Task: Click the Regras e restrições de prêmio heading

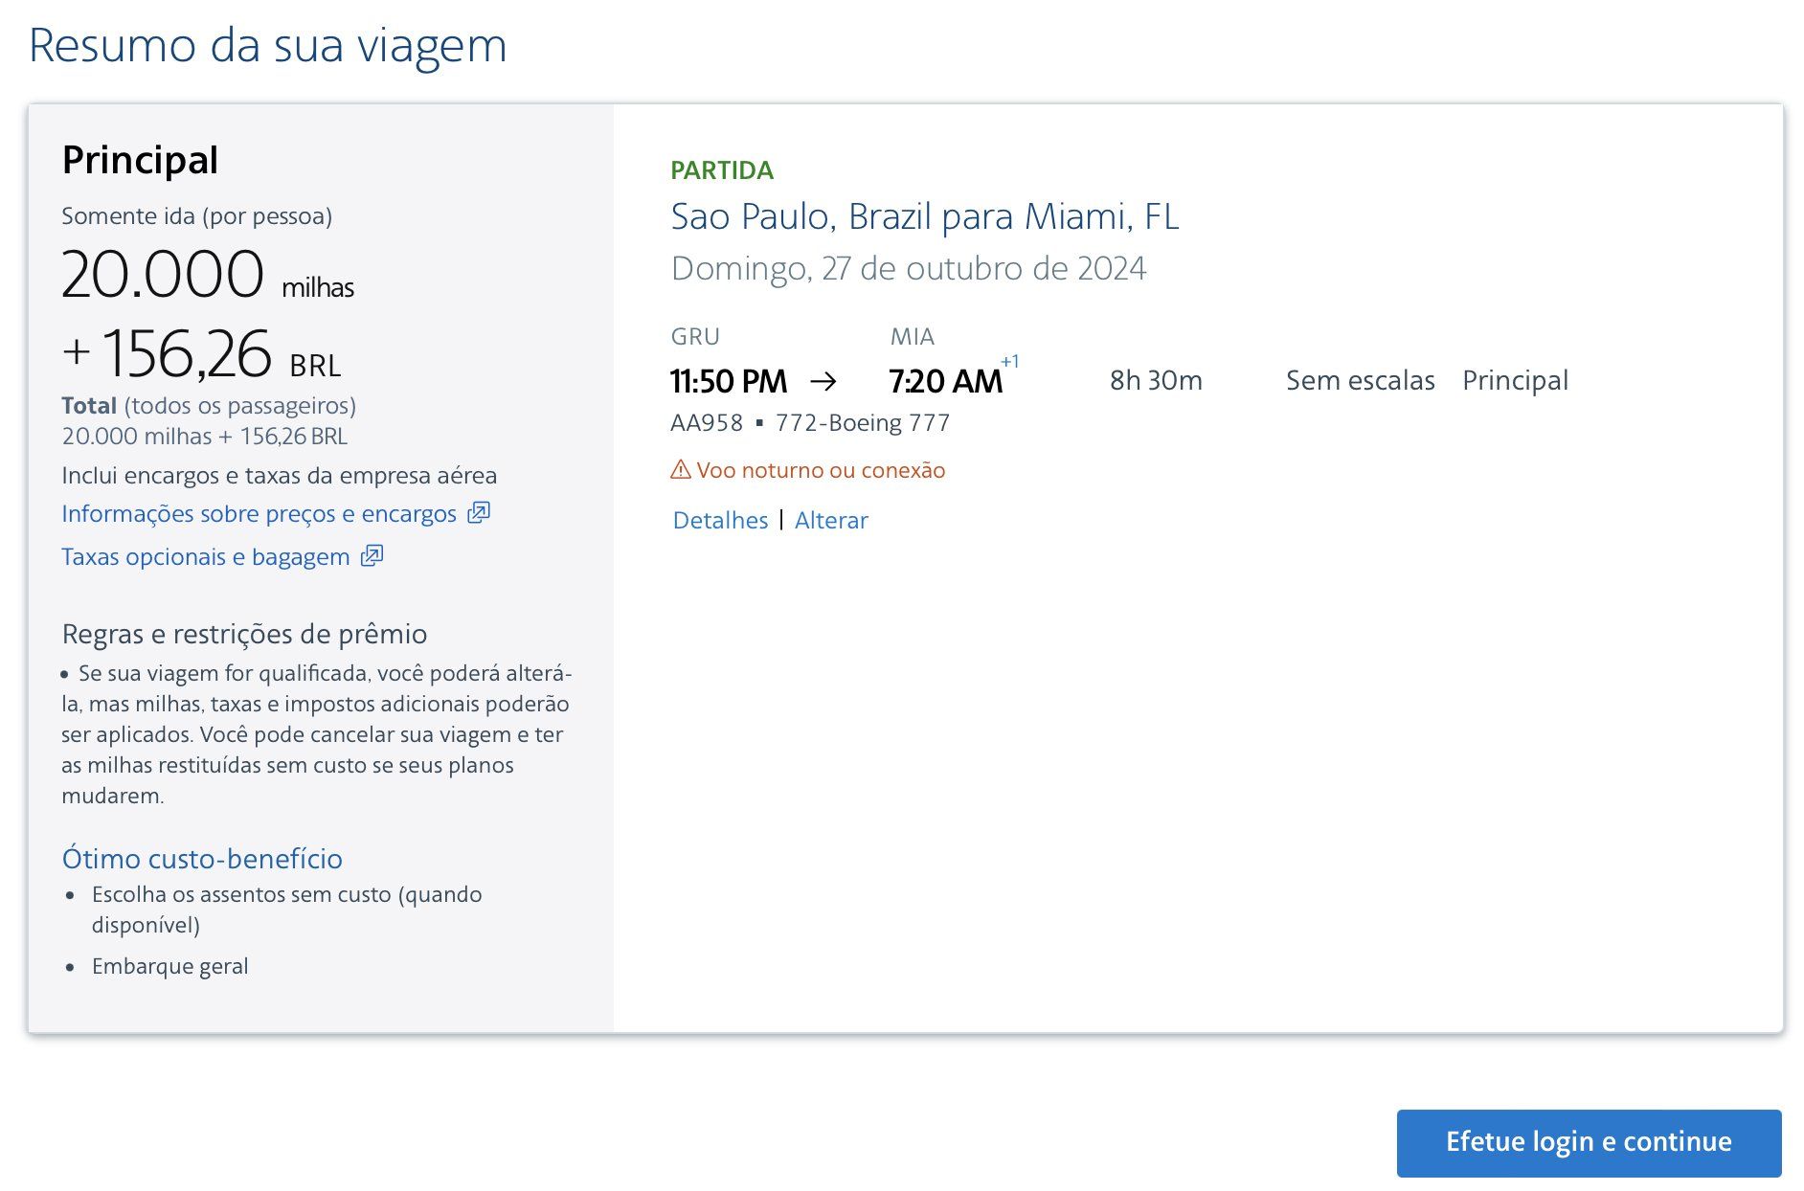Action: click(244, 634)
